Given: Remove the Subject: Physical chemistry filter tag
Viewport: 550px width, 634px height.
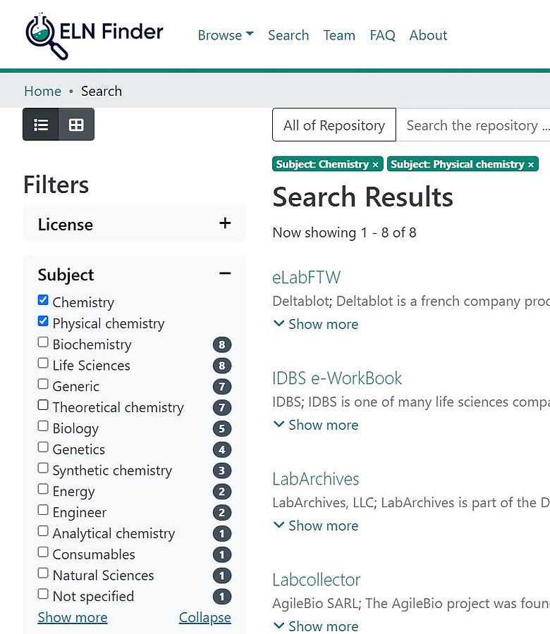Looking at the screenshot, I should click(x=531, y=164).
